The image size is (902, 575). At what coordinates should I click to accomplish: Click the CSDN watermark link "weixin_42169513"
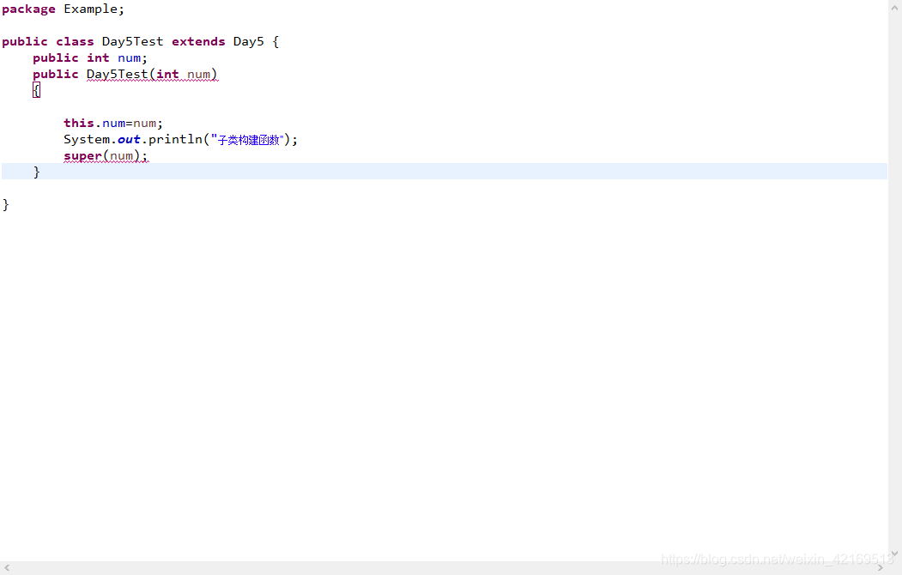pyautogui.click(x=837, y=559)
